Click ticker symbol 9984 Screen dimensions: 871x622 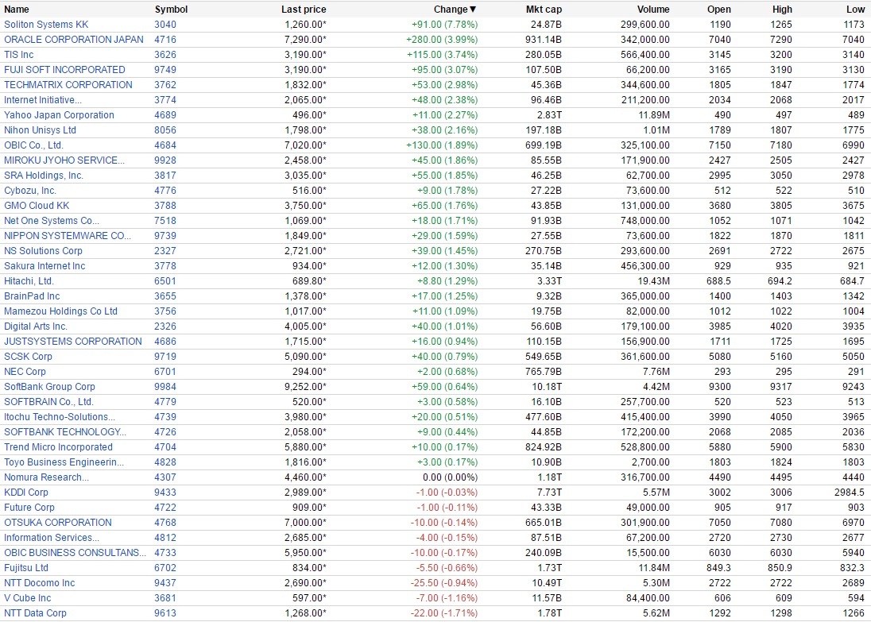165,387
